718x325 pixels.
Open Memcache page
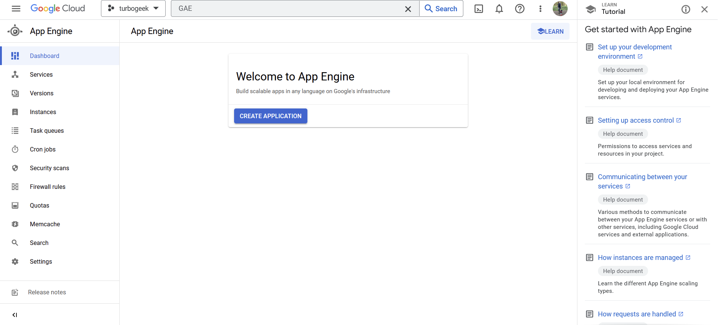click(60, 224)
